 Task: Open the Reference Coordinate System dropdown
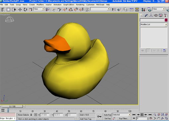click(x=39, y=9)
